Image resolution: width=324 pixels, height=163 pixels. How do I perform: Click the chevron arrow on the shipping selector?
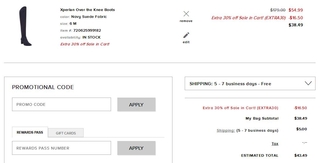click(308, 83)
